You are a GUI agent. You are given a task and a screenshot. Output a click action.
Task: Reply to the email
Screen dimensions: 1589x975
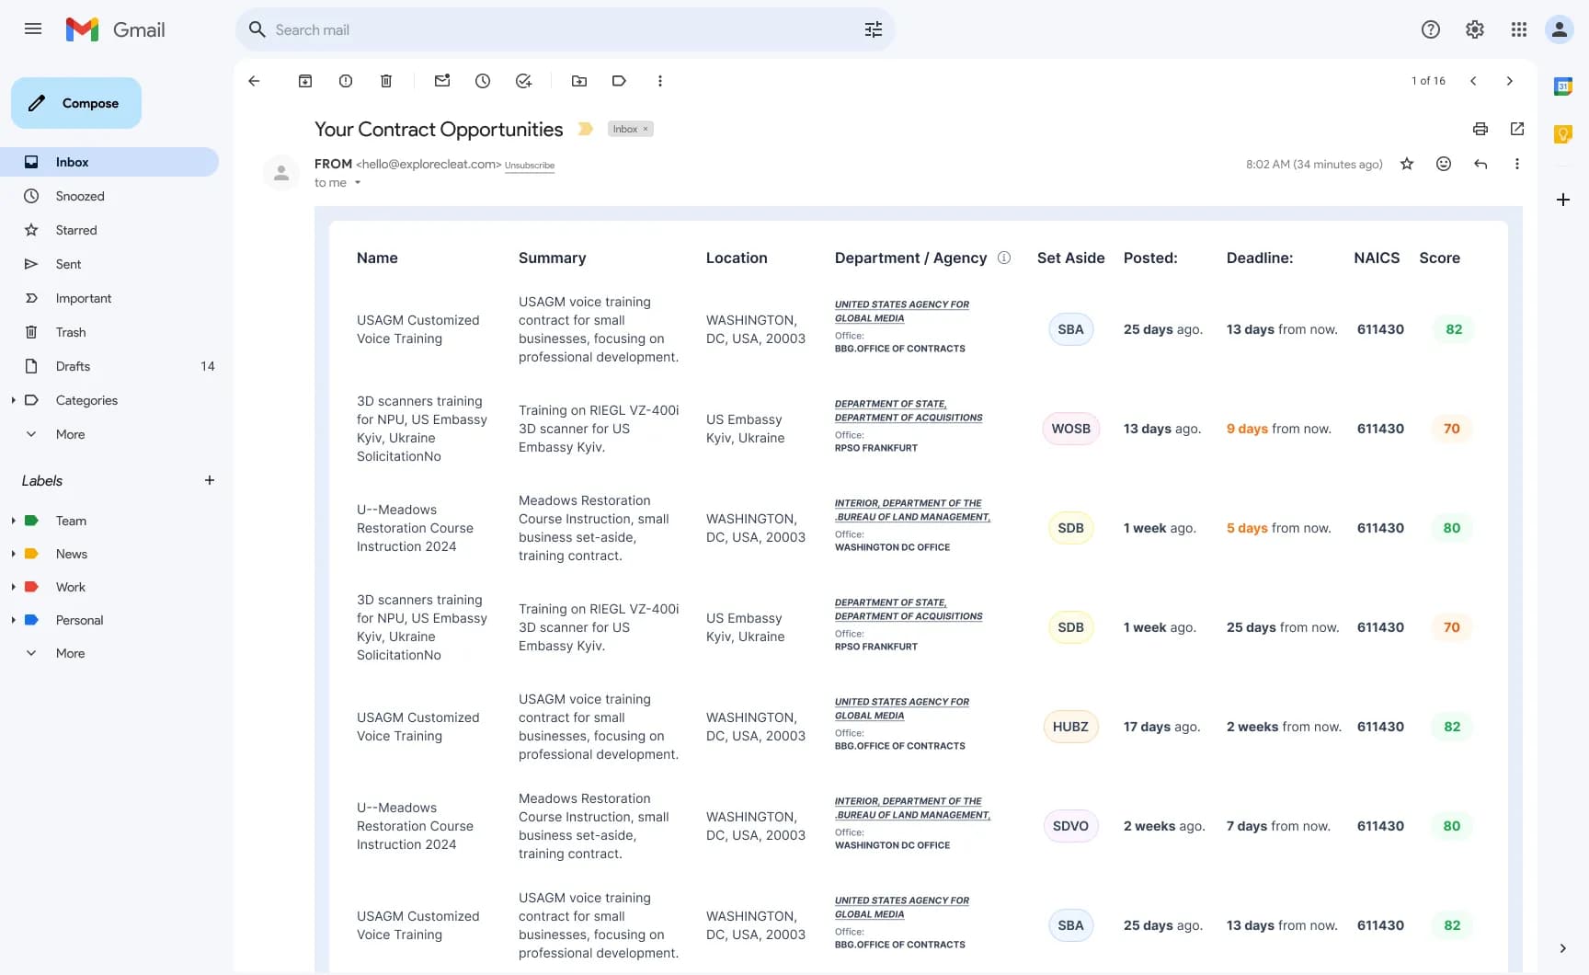(x=1480, y=164)
